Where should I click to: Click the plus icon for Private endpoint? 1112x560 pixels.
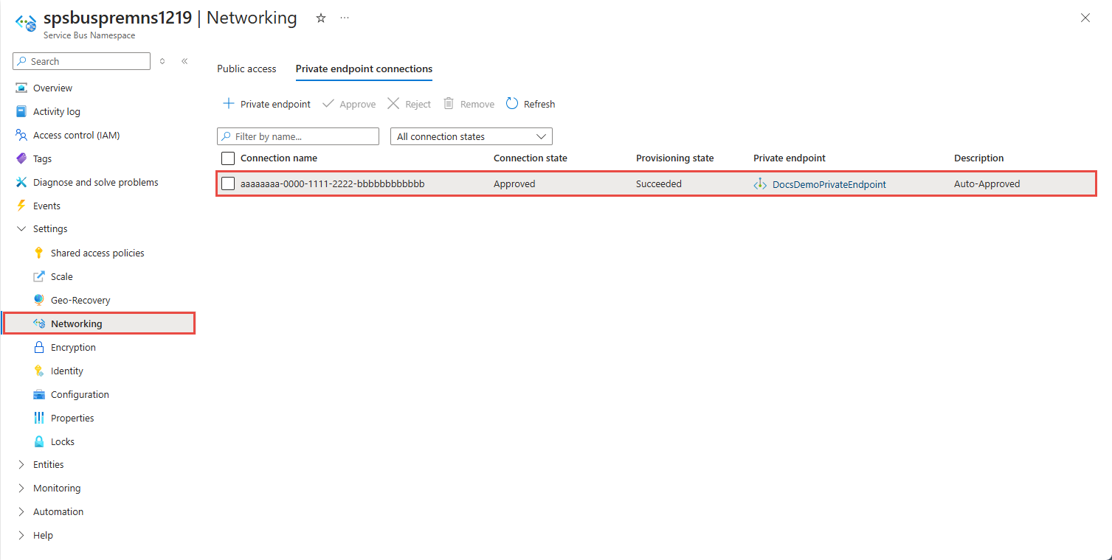click(229, 104)
